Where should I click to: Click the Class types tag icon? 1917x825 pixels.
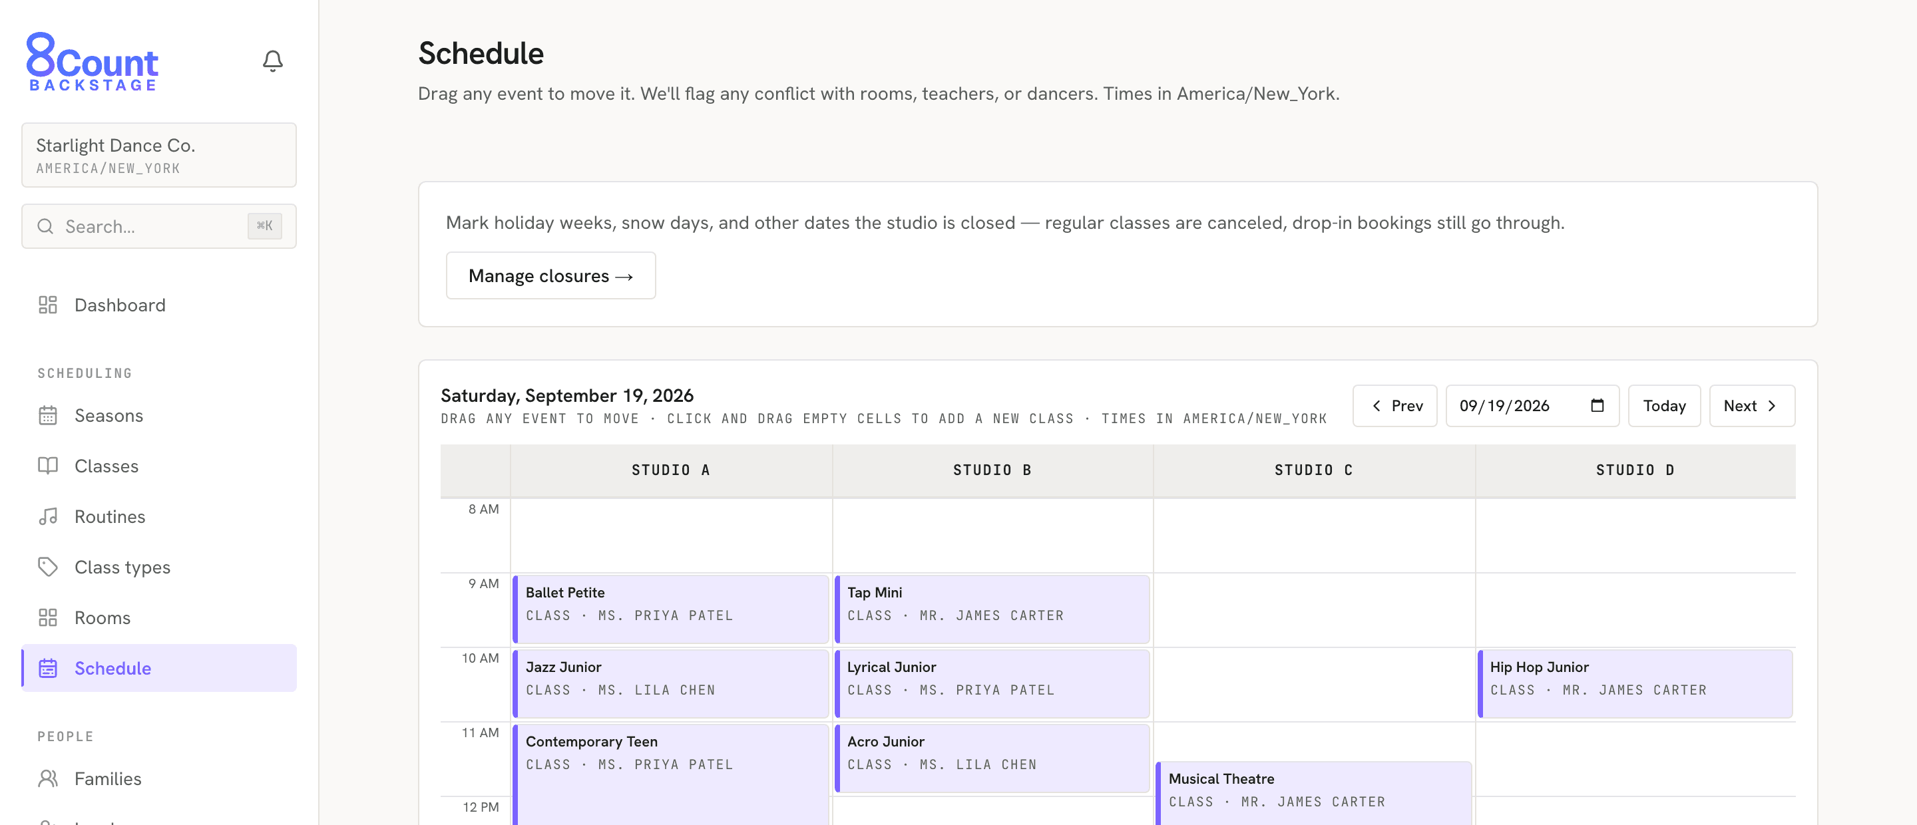pyautogui.click(x=48, y=567)
